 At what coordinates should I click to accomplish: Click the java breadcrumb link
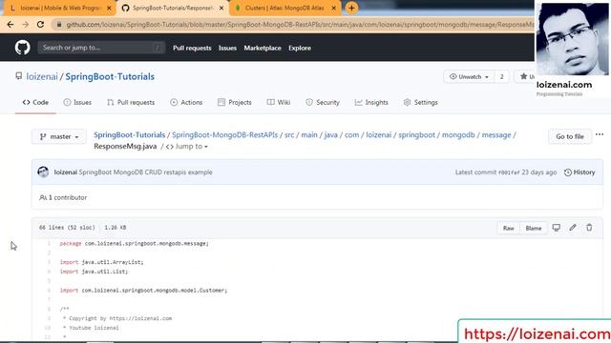pyautogui.click(x=331, y=135)
